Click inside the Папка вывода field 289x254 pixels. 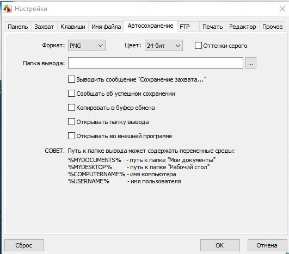156,63
